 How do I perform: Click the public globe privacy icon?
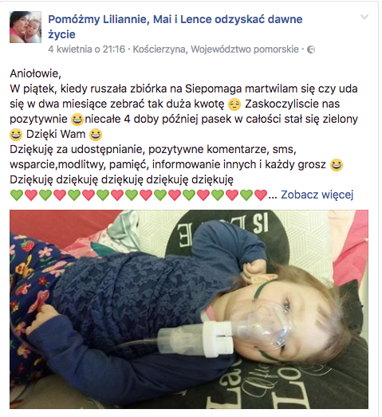click(311, 49)
